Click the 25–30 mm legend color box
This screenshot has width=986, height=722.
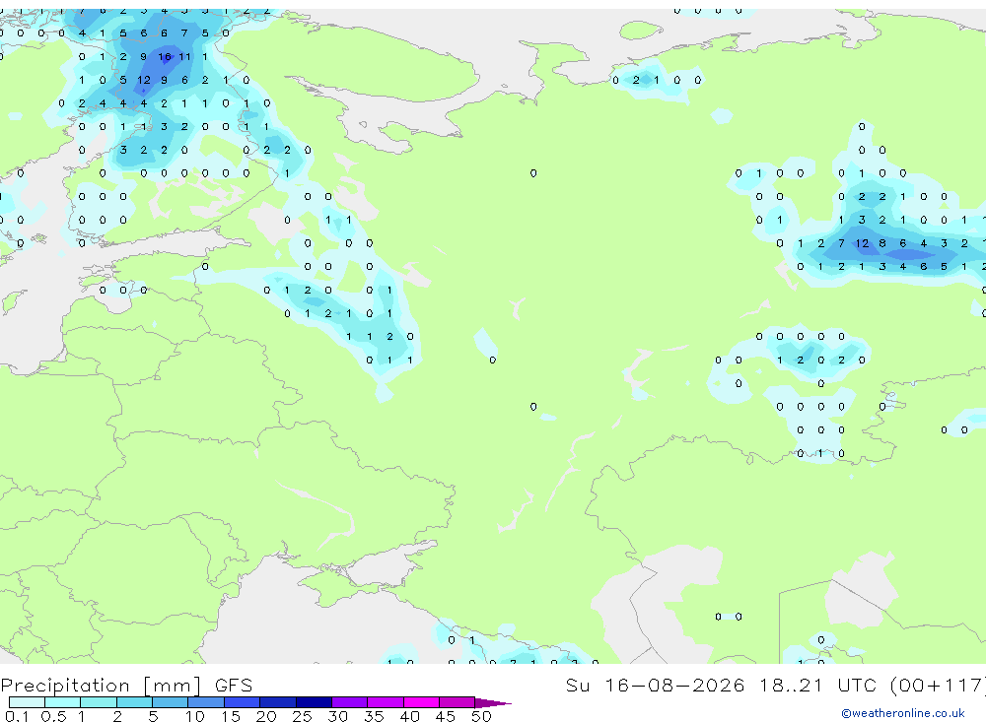(314, 702)
